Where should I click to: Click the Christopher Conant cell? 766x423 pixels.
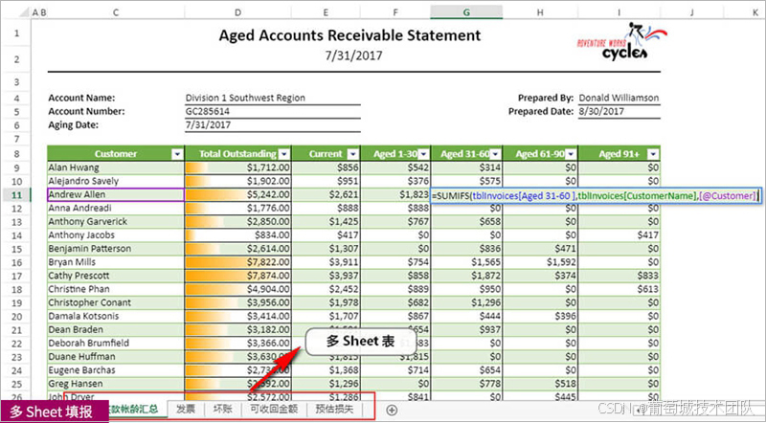tap(116, 302)
